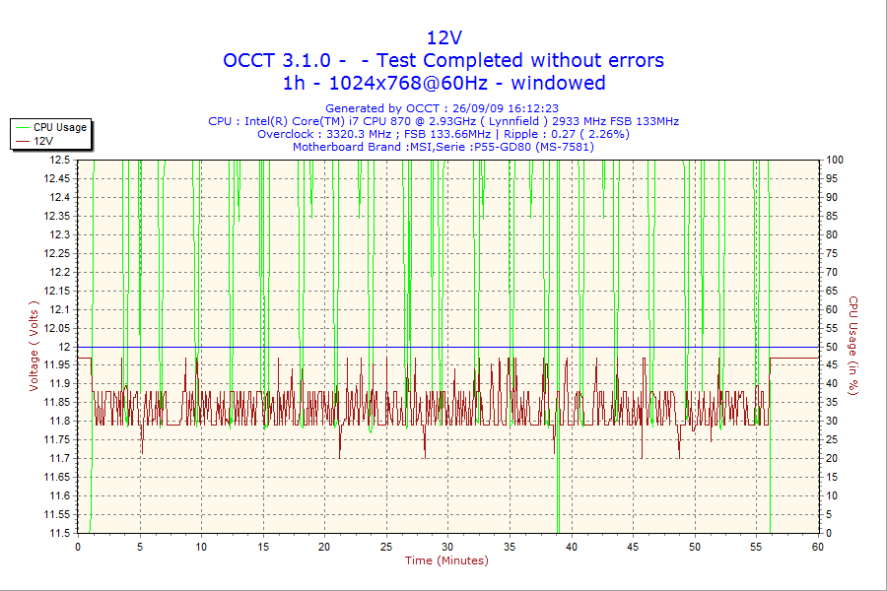Click the '1h - 1024x768@60Hz - windowed' line
This screenshot has height=591, width=887.
[x=444, y=83]
